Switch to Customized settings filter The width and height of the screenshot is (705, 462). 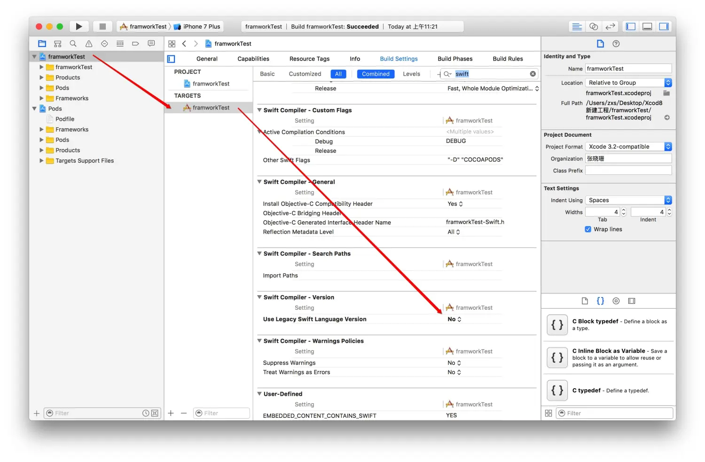pos(305,74)
